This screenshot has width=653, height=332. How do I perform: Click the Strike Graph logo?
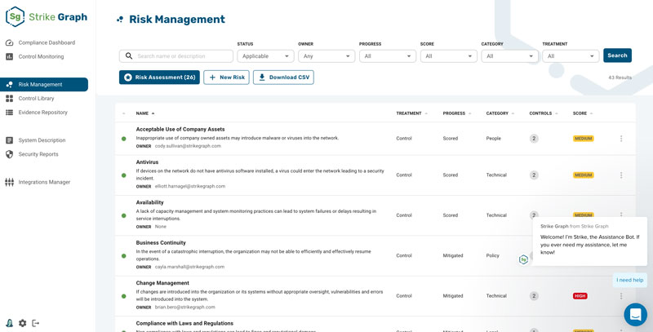(47, 17)
